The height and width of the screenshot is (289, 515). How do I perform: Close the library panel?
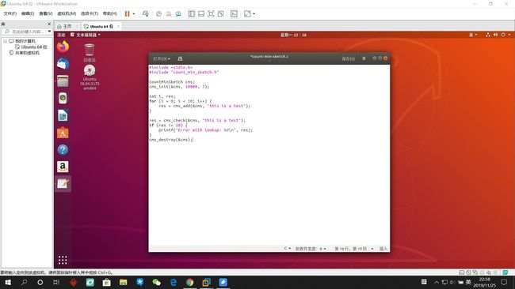pos(49,24)
